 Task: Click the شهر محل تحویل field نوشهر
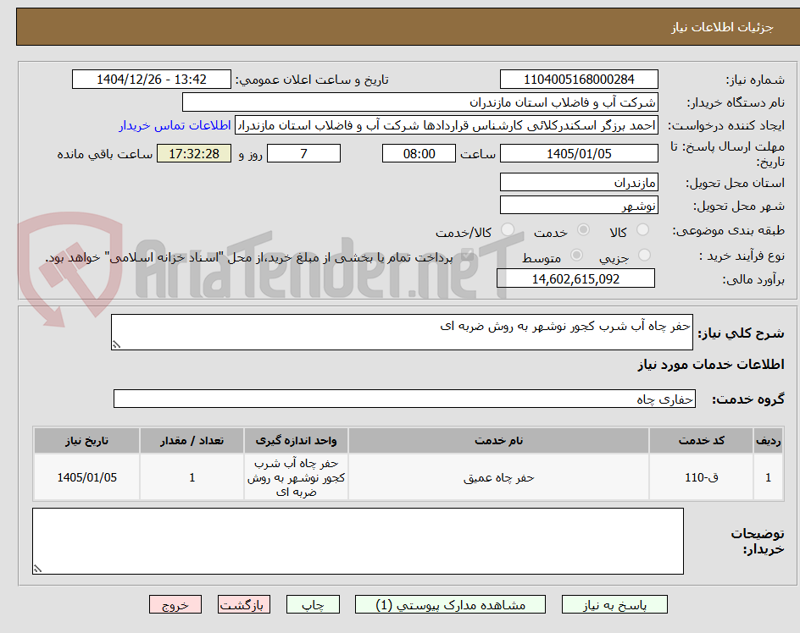point(579,206)
